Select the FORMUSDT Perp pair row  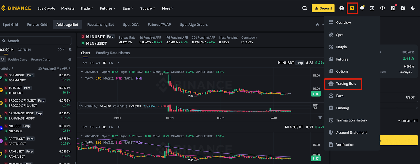pyautogui.click(x=36, y=78)
